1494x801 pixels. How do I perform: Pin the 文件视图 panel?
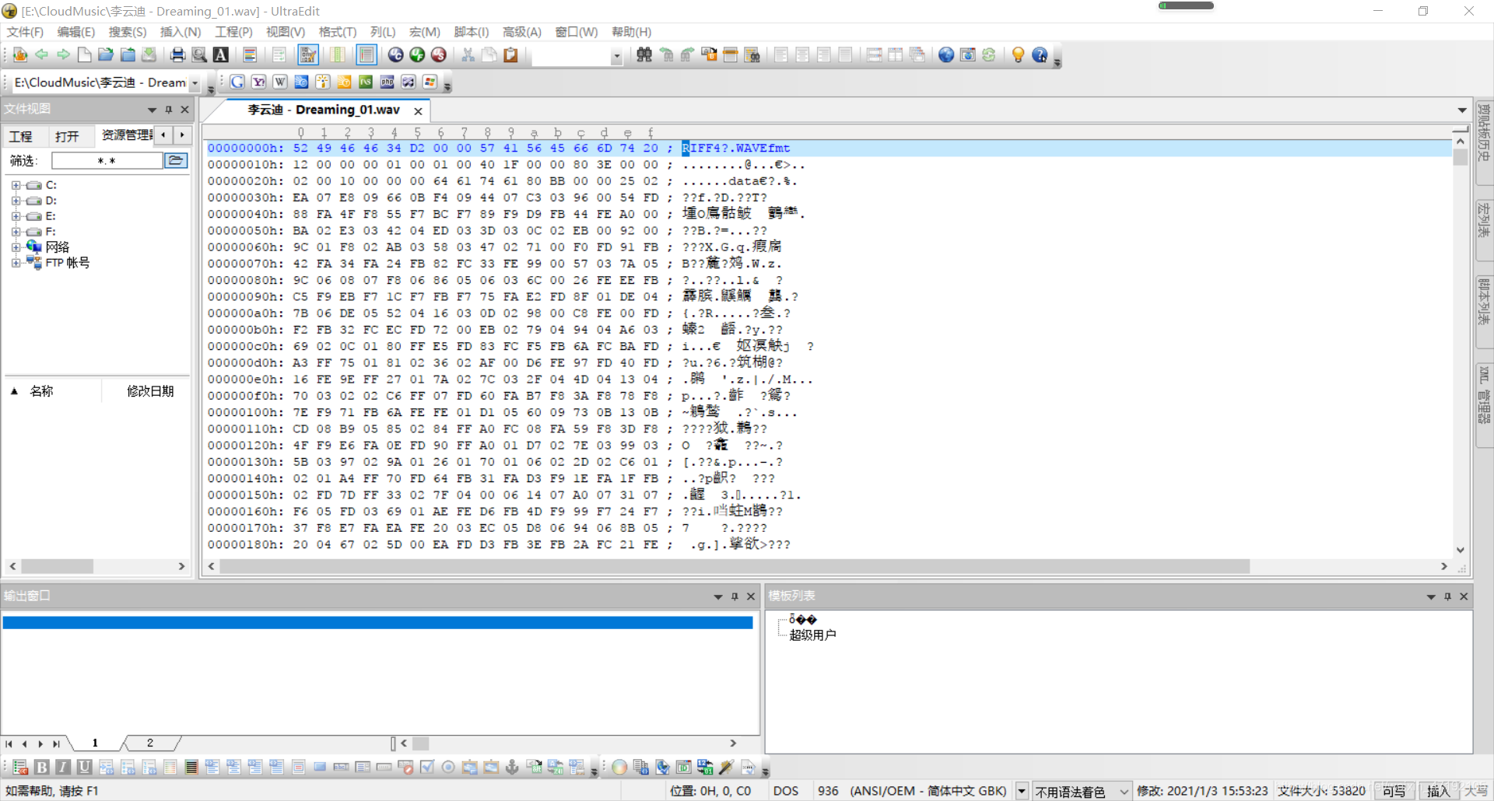coord(168,110)
